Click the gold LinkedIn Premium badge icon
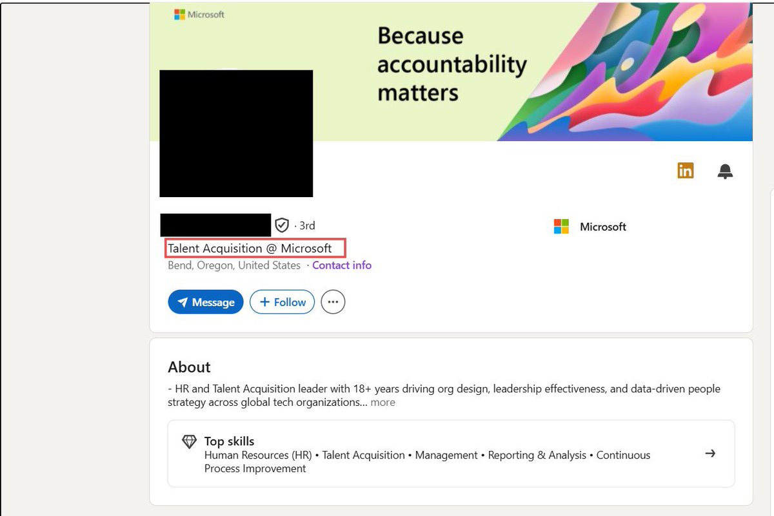The width and height of the screenshot is (774, 516). pyautogui.click(x=685, y=171)
